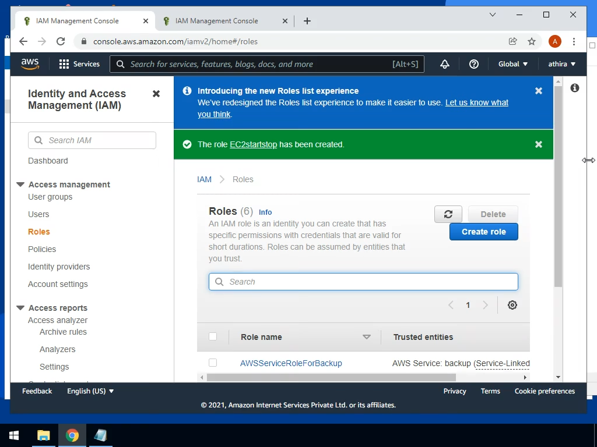This screenshot has width=597, height=447.
Task: Open the notepad-like app on taskbar
Action: (x=100, y=435)
